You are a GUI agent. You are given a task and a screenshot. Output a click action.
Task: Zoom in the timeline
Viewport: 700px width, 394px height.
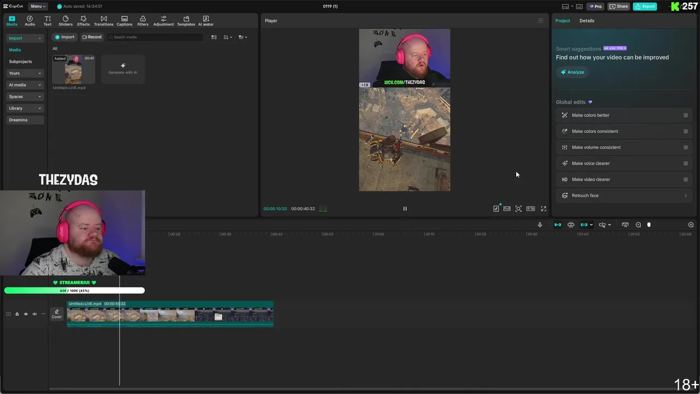pyautogui.click(x=691, y=225)
